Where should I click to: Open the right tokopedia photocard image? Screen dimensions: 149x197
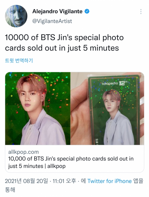107,109
